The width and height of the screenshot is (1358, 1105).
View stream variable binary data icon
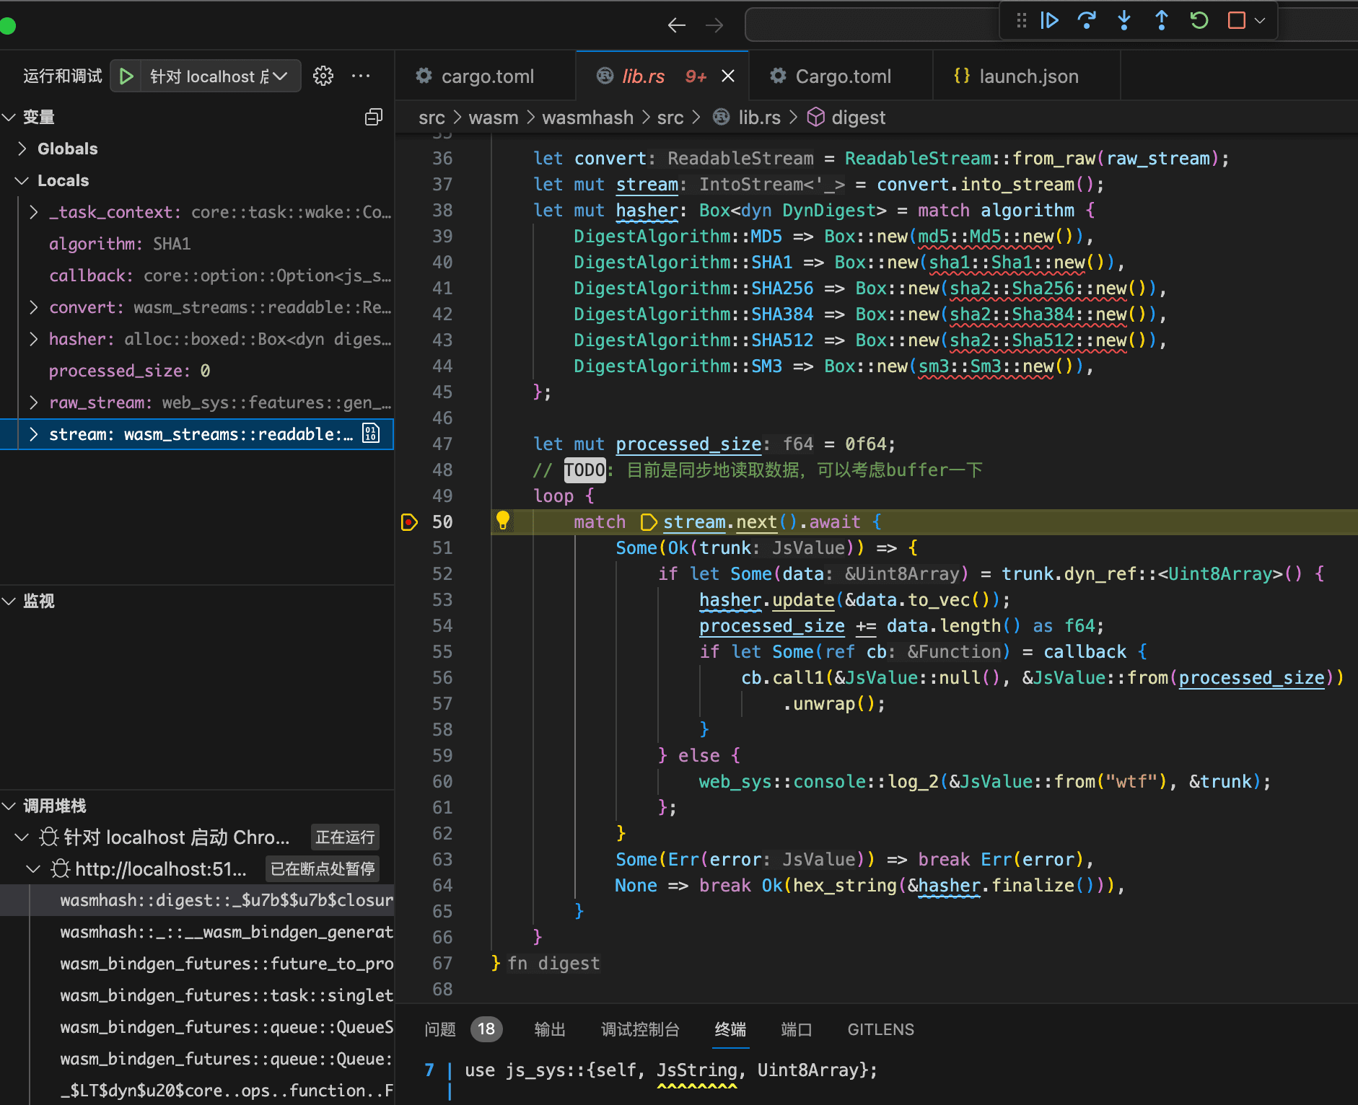point(371,433)
